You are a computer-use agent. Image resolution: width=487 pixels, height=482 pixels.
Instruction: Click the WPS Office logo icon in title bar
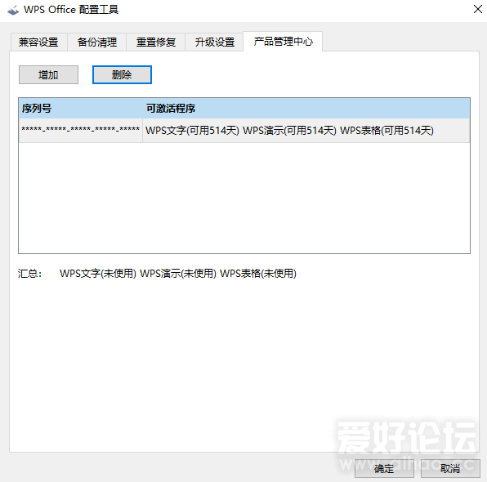click(x=13, y=10)
